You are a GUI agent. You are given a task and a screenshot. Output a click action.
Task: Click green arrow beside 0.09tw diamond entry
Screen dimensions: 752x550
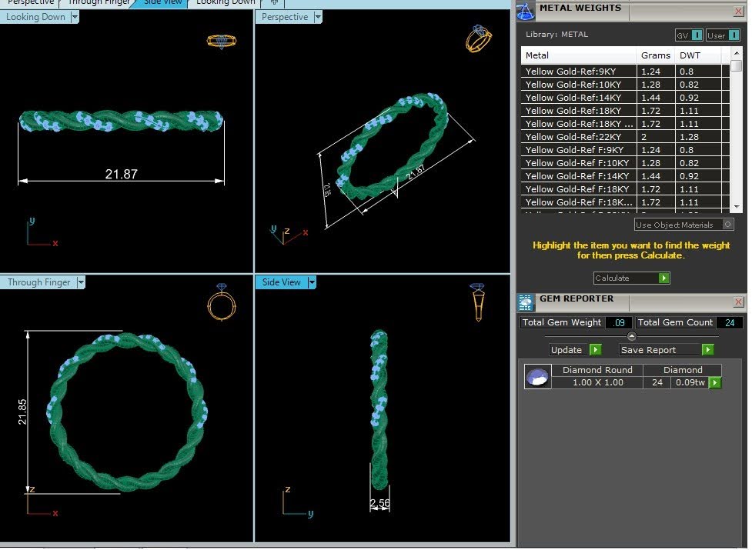coord(715,383)
